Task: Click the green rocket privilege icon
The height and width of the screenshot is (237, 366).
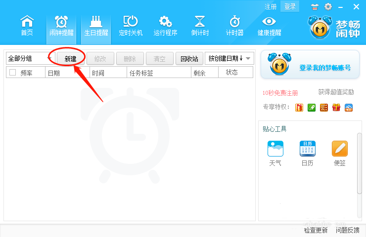Action: pos(312,108)
